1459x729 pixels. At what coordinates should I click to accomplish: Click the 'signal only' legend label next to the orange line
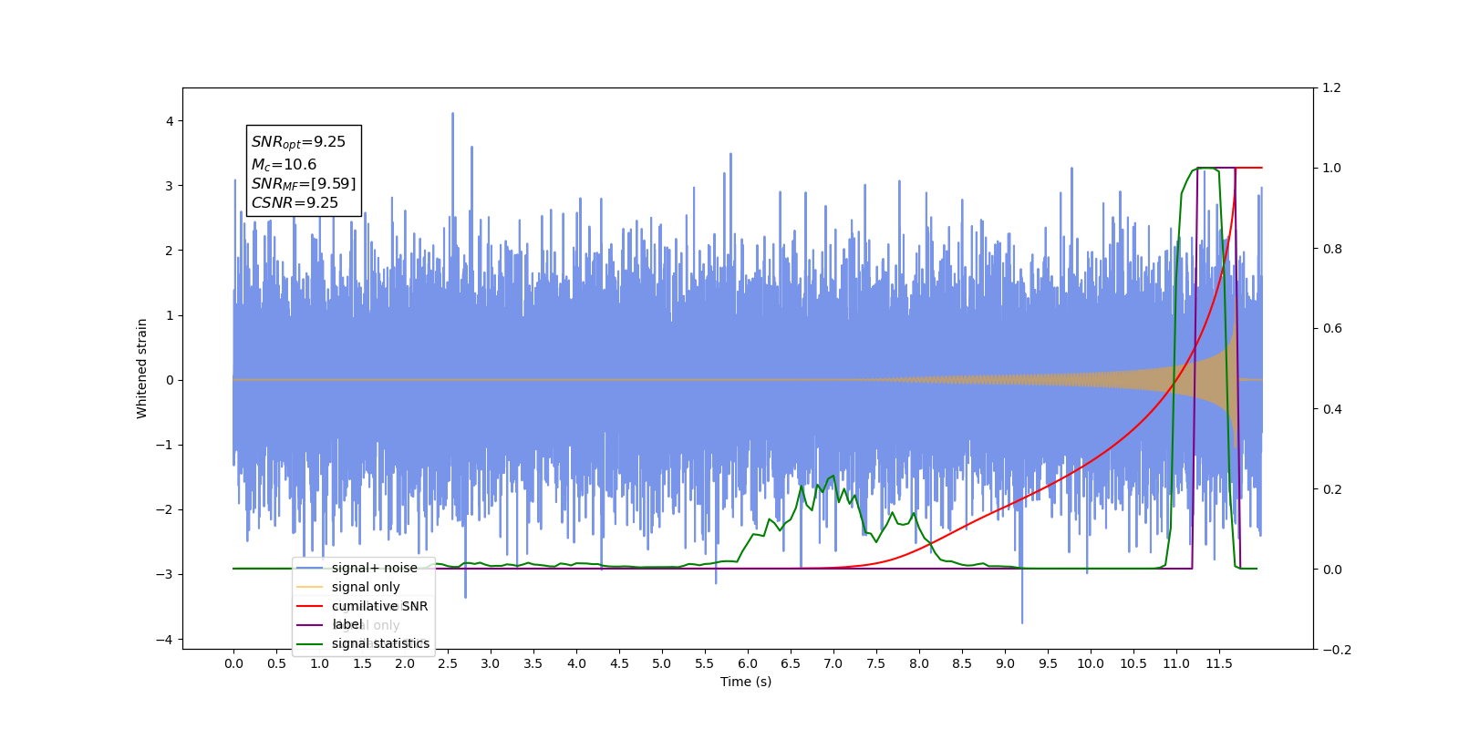click(x=366, y=587)
